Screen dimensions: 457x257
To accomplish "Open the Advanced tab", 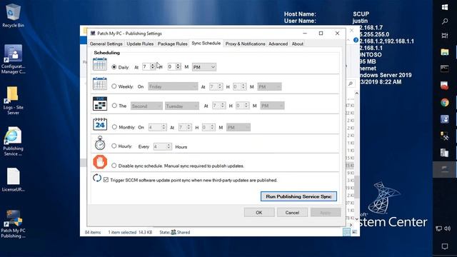I will click(278, 44).
